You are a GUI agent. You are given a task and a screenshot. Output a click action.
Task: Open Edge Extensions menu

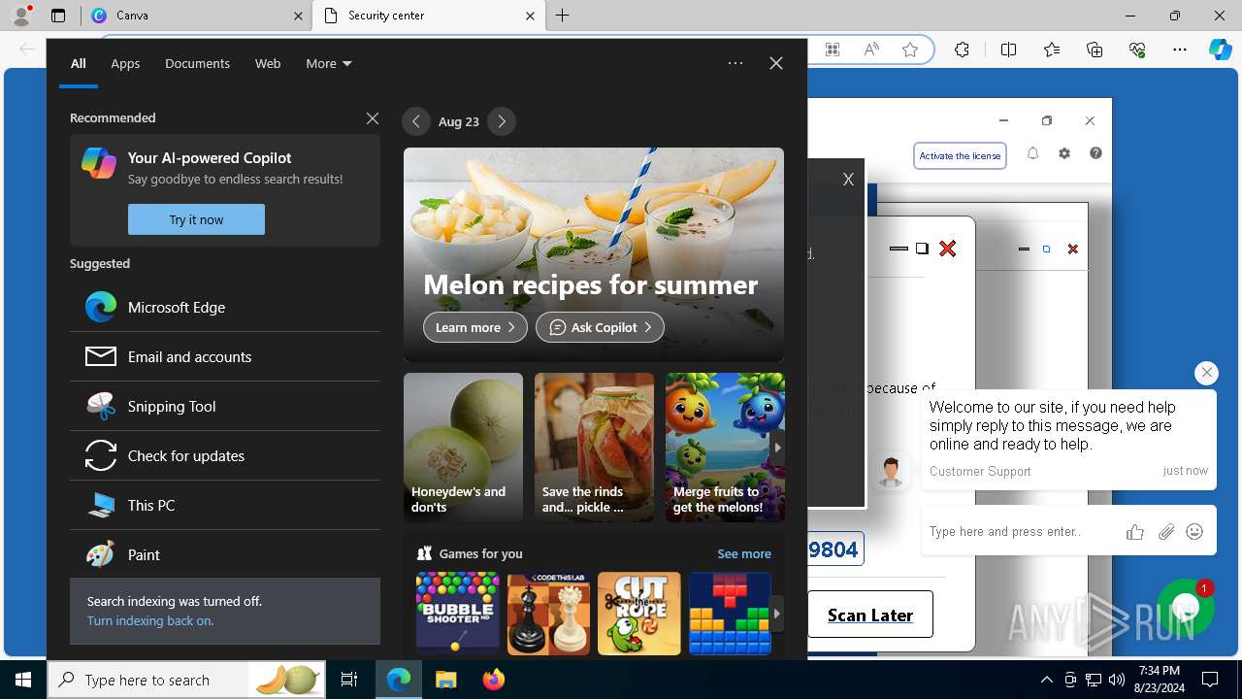(962, 50)
